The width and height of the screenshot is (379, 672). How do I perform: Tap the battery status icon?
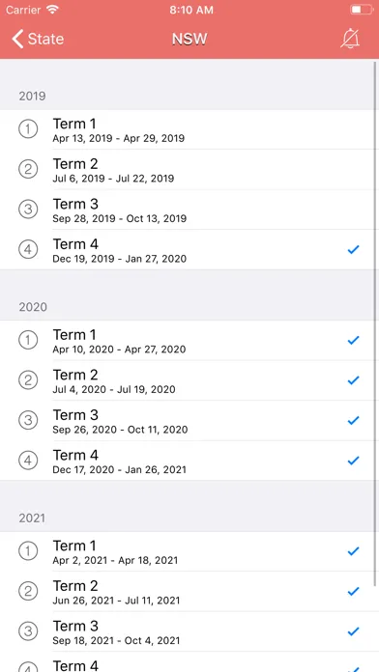[x=362, y=10]
